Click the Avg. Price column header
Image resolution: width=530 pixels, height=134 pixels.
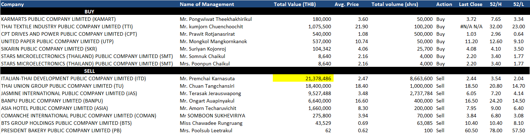(x=347, y=4)
